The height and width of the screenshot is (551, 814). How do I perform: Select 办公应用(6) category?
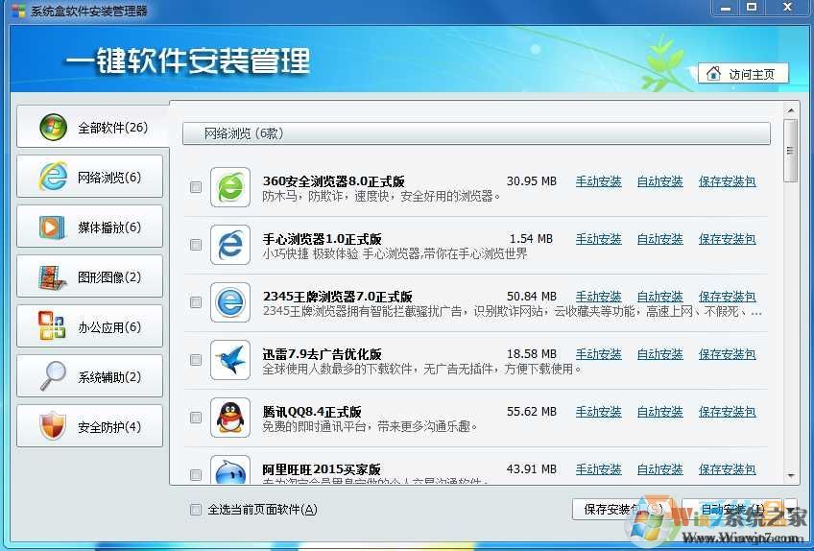[89, 326]
